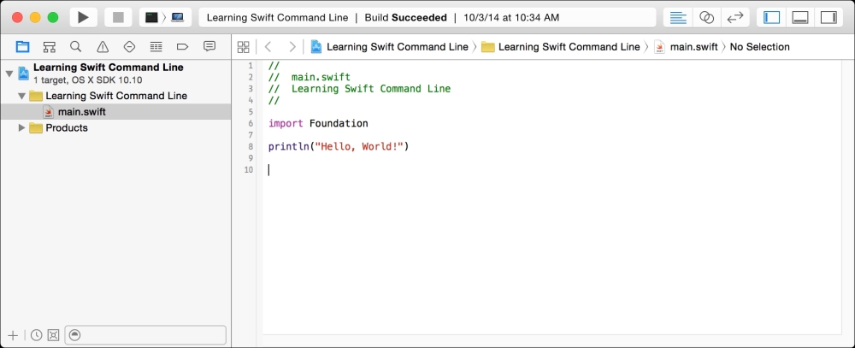Go back in editor history
The width and height of the screenshot is (855, 348).
pos(268,47)
